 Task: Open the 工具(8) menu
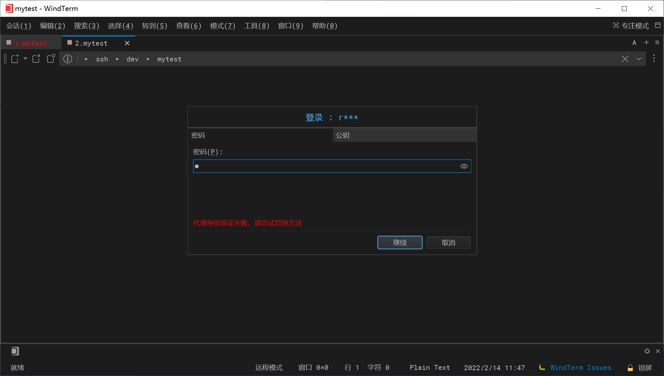tap(256, 26)
